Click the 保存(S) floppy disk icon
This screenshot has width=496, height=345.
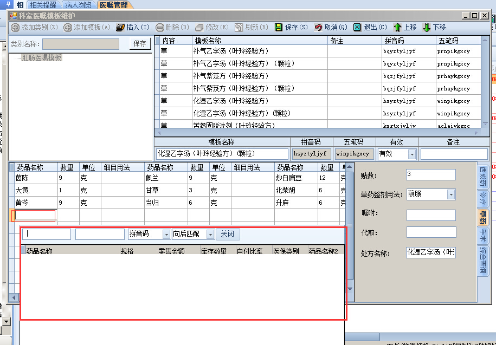click(x=279, y=28)
